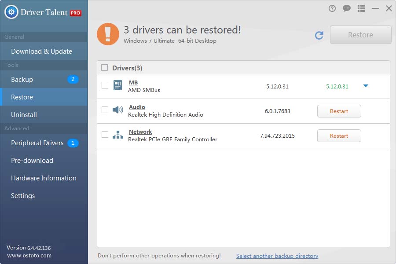Viewport: 396px width, 264px height.
Task: Click the Peripheral Drivers badge showing 1
Action: [73, 143]
